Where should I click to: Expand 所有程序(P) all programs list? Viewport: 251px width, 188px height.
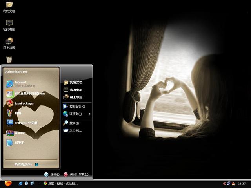tap(26, 164)
